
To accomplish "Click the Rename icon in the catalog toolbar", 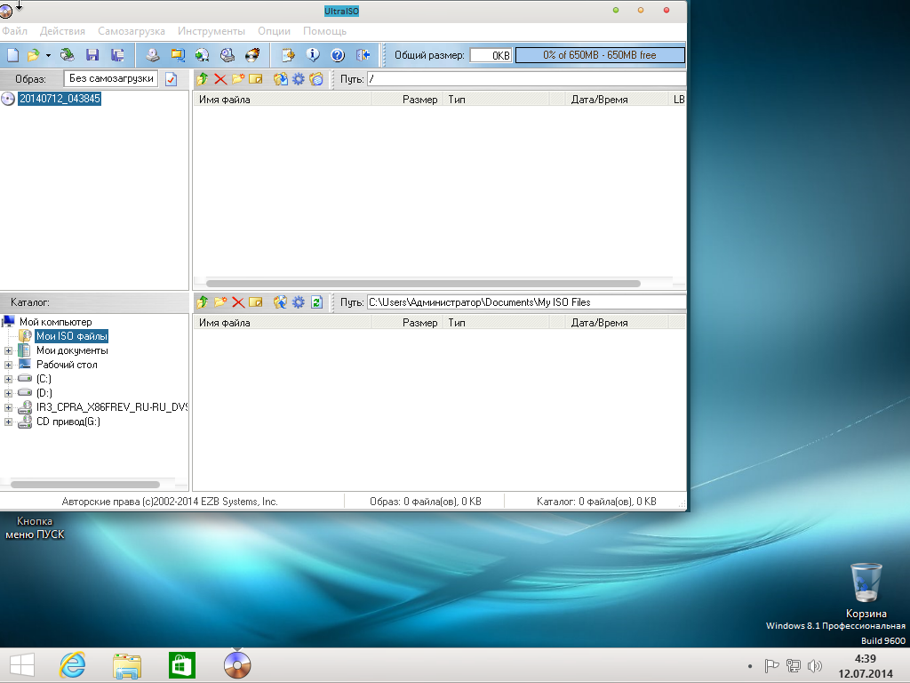I will coord(256,302).
